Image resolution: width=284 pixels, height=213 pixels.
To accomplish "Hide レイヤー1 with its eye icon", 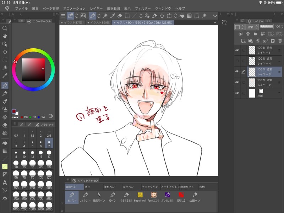I will [237, 50].
